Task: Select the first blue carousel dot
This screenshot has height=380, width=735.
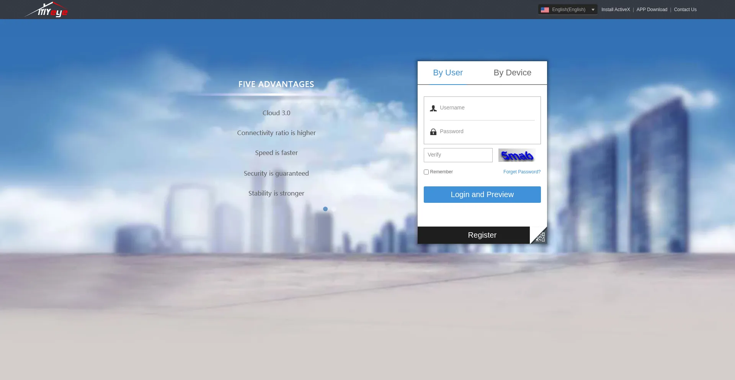Action: [x=325, y=209]
